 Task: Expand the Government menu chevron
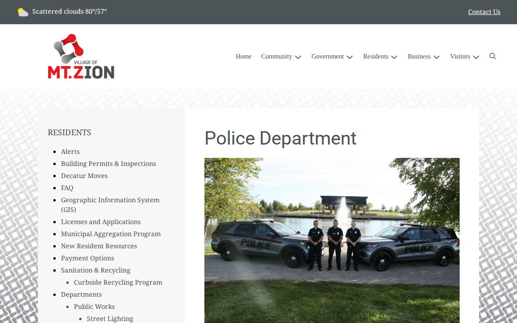pos(350,57)
